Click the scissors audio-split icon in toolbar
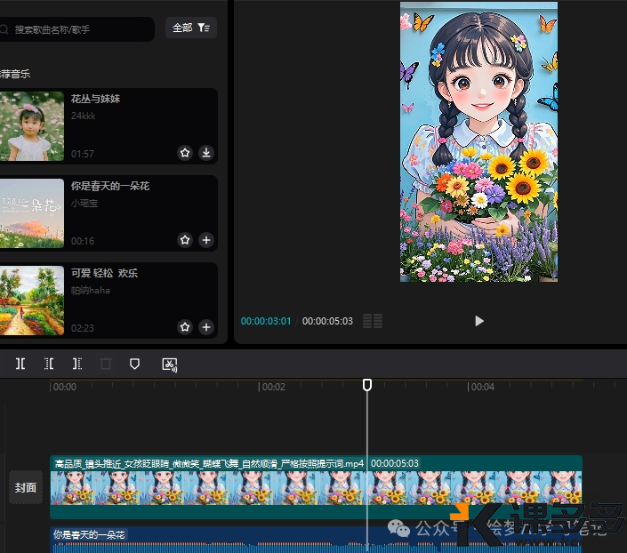The image size is (627, 553). point(169,364)
